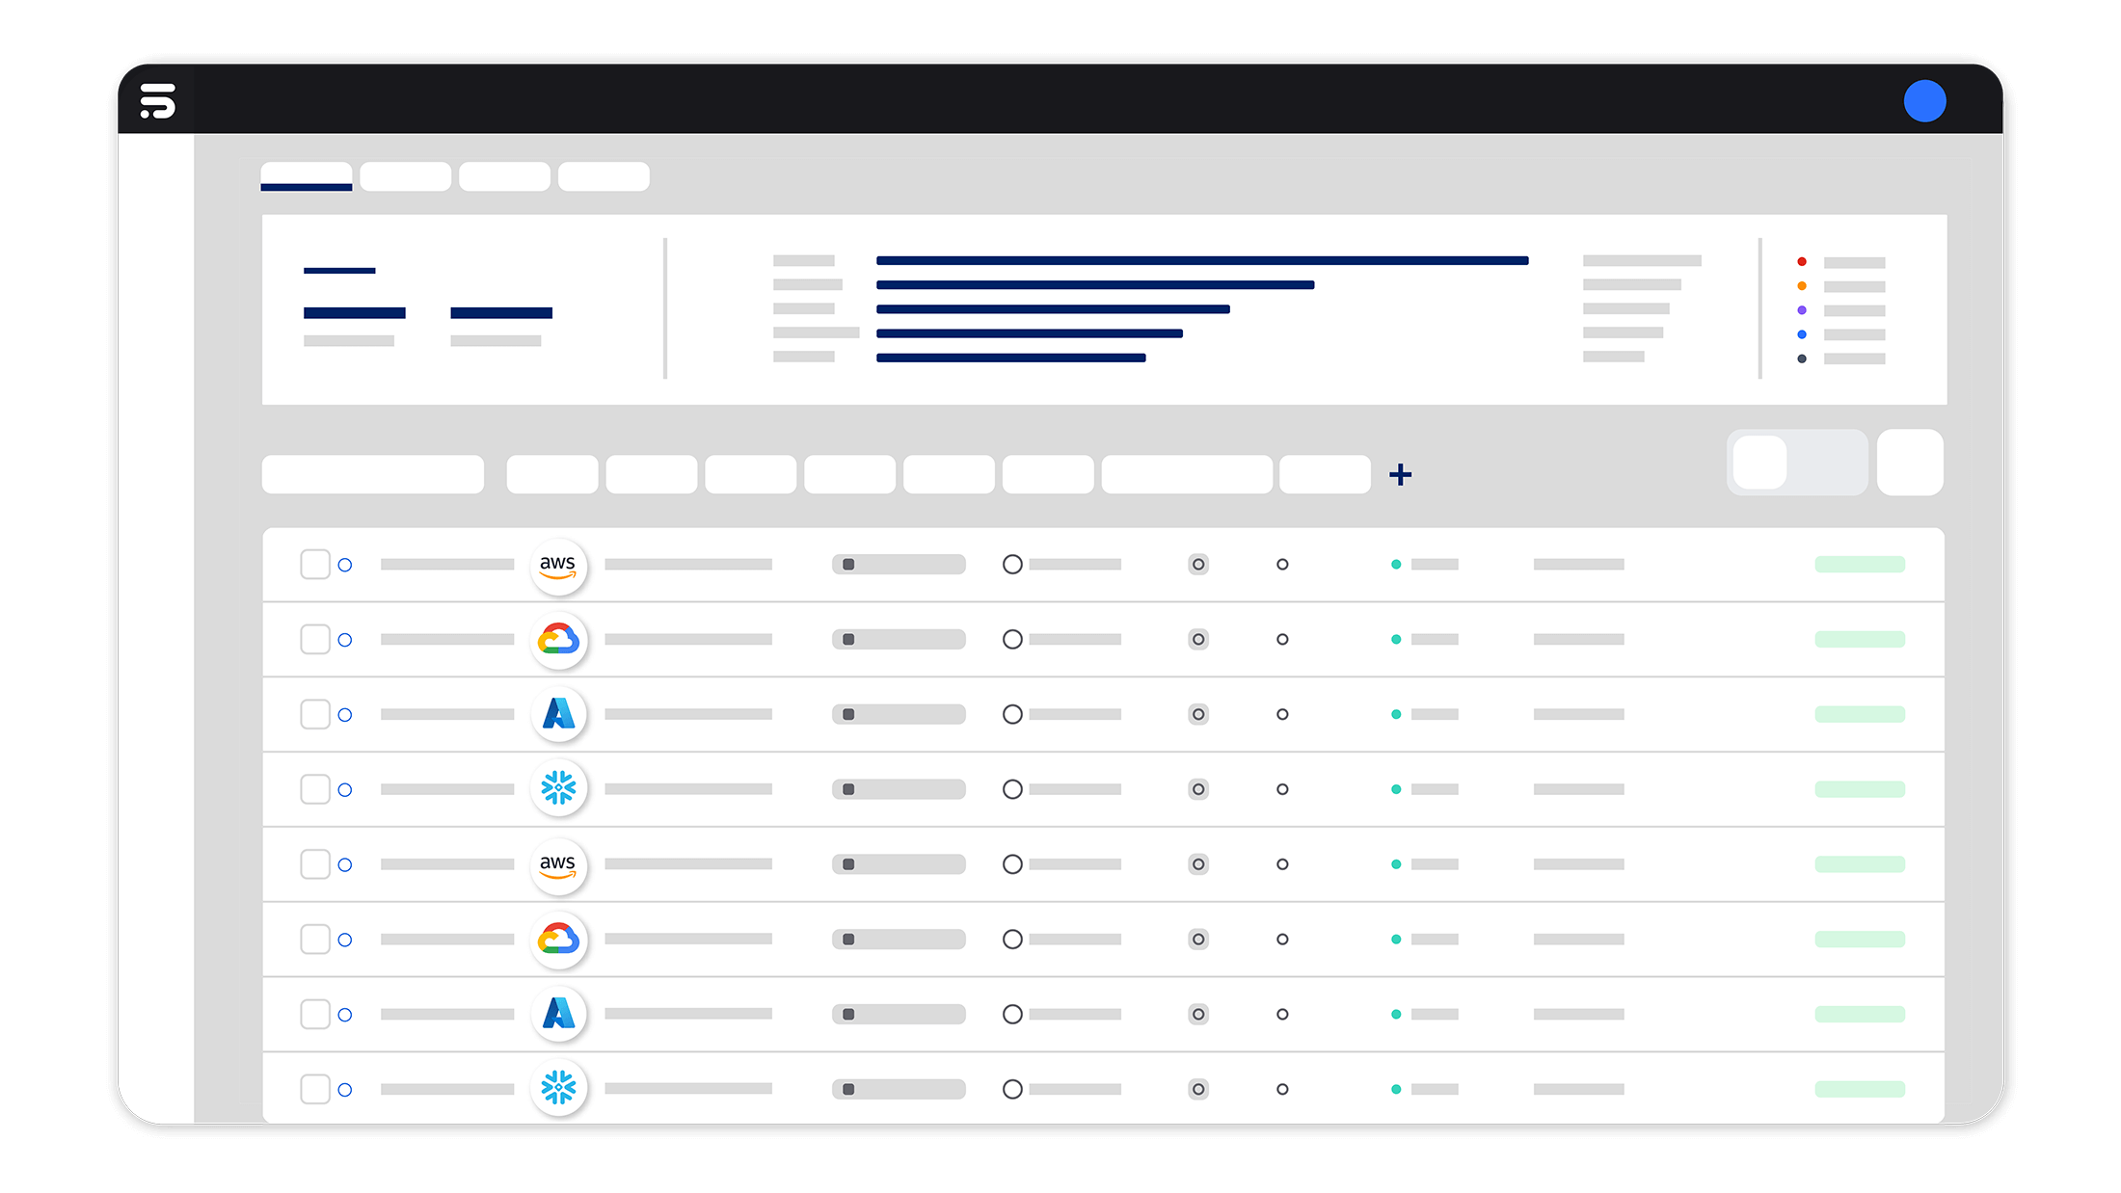
Task: Check the first row checkbox
Action: (x=315, y=565)
